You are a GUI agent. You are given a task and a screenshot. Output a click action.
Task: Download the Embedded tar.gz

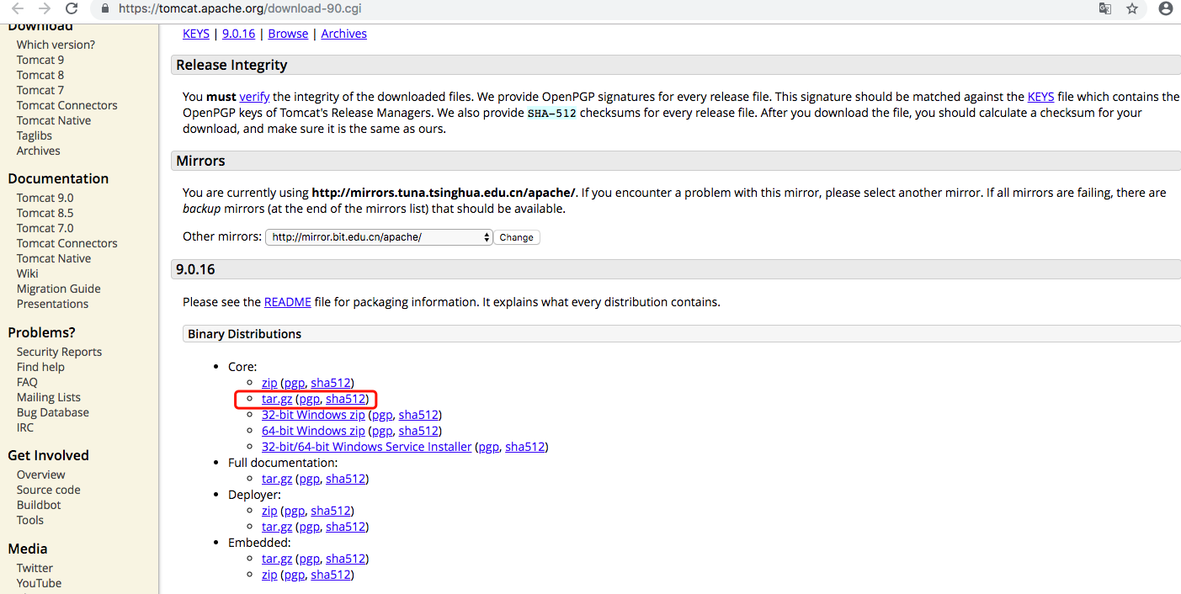coord(277,559)
